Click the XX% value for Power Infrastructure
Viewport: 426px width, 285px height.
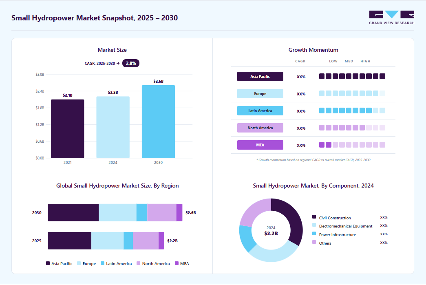click(x=384, y=234)
